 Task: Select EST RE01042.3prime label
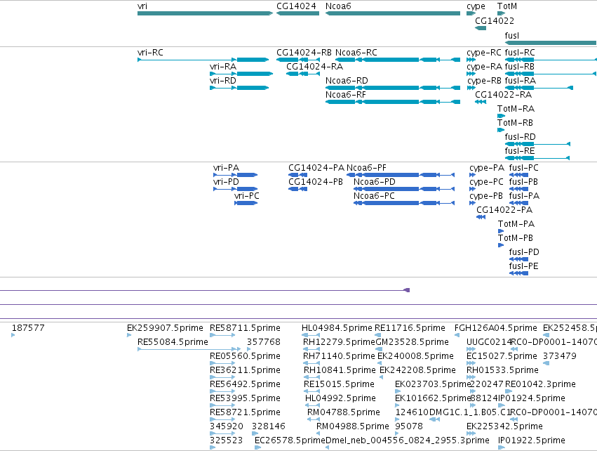pyautogui.click(x=540, y=384)
